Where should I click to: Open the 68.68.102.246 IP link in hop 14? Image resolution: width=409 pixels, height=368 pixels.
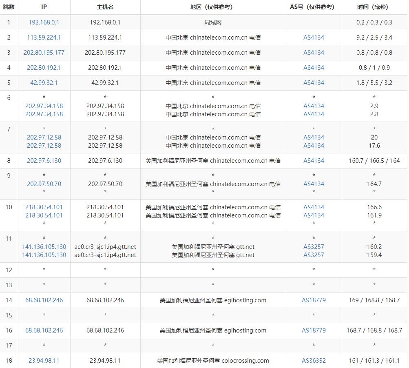44,300
